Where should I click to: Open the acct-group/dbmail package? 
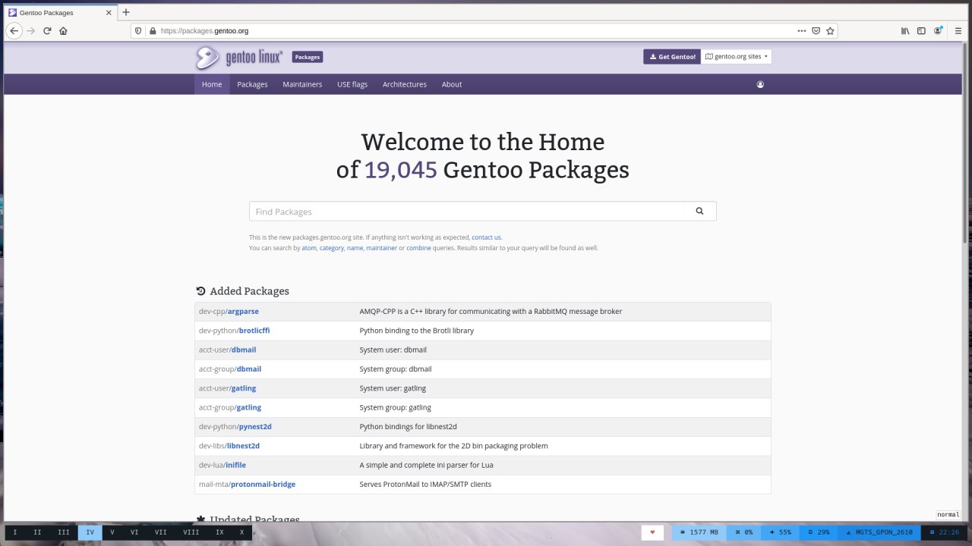[230, 369]
